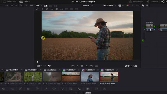Open gallery options three-dot menu
The width and height of the screenshot is (167, 94).
pos(31,5)
